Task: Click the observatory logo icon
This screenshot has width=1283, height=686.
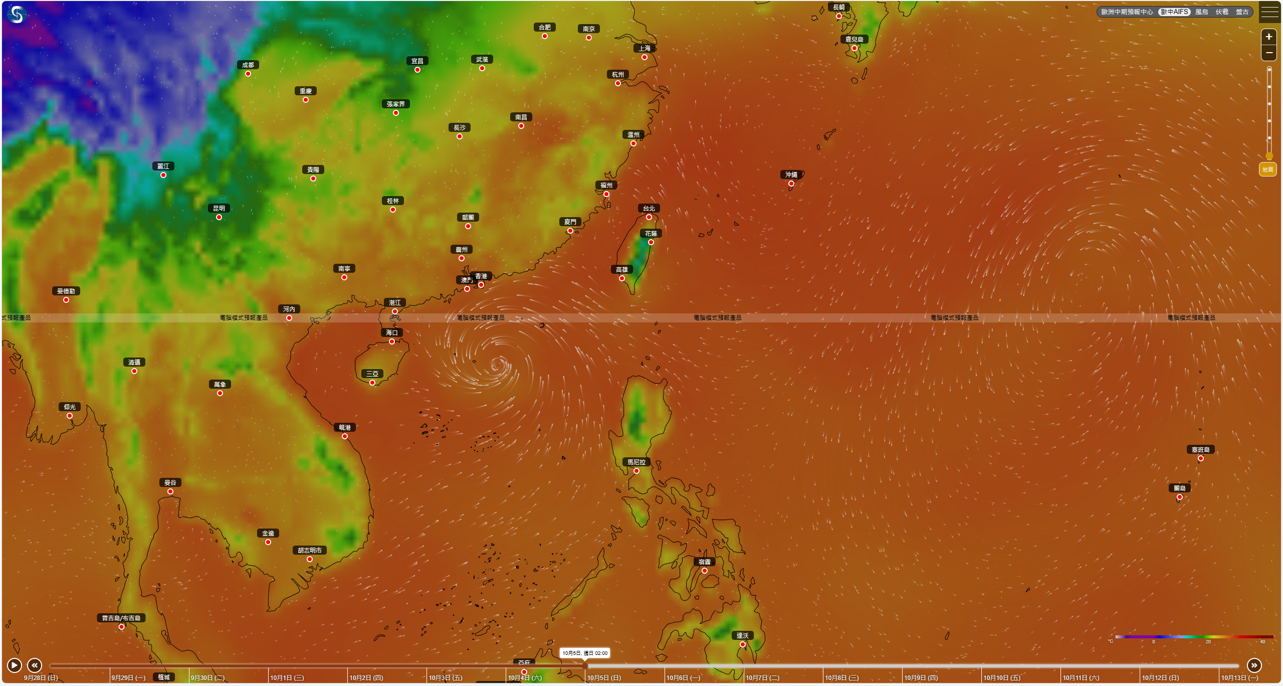Action: pyautogui.click(x=17, y=15)
